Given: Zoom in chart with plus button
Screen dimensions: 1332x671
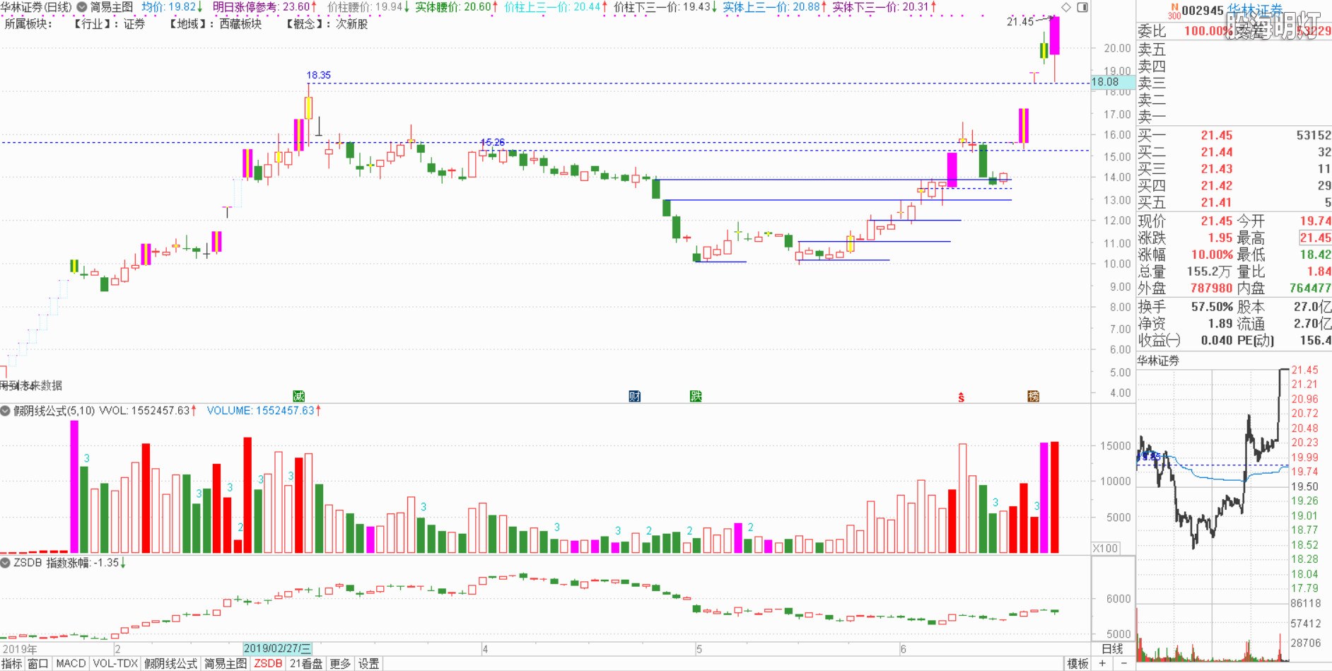Looking at the screenshot, I should pos(1102,663).
